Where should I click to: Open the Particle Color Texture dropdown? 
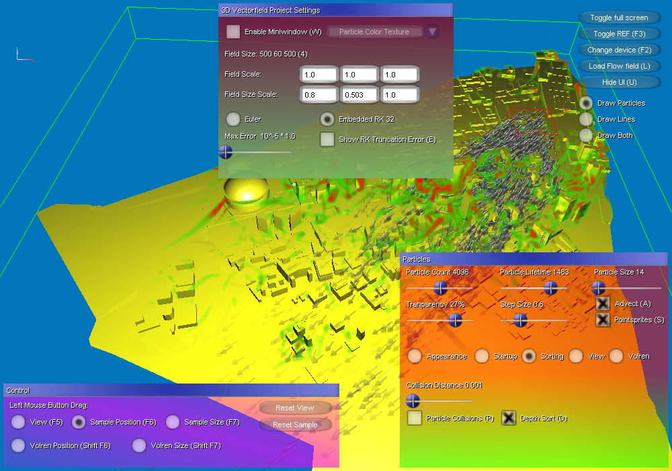click(x=374, y=32)
